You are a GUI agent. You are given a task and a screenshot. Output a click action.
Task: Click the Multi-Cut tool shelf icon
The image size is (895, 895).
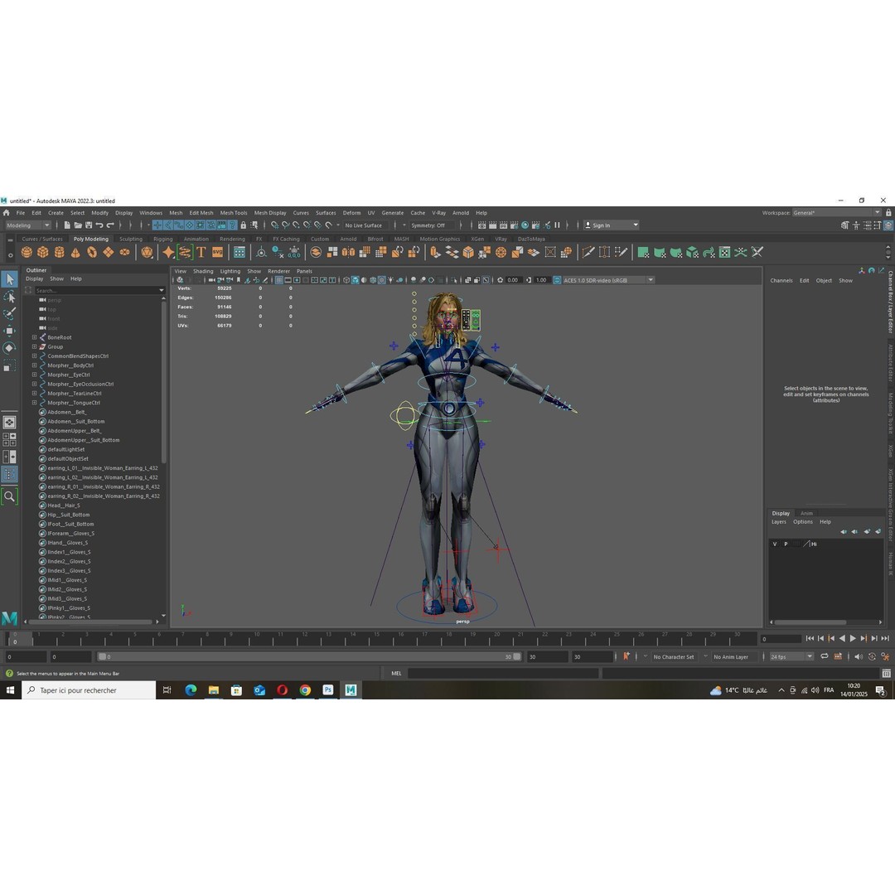click(x=588, y=252)
